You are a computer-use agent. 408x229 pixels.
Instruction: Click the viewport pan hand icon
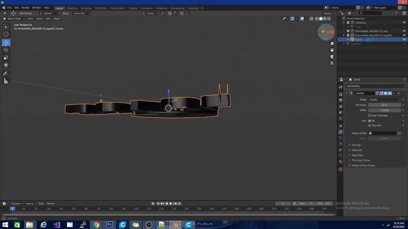coord(332,50)
